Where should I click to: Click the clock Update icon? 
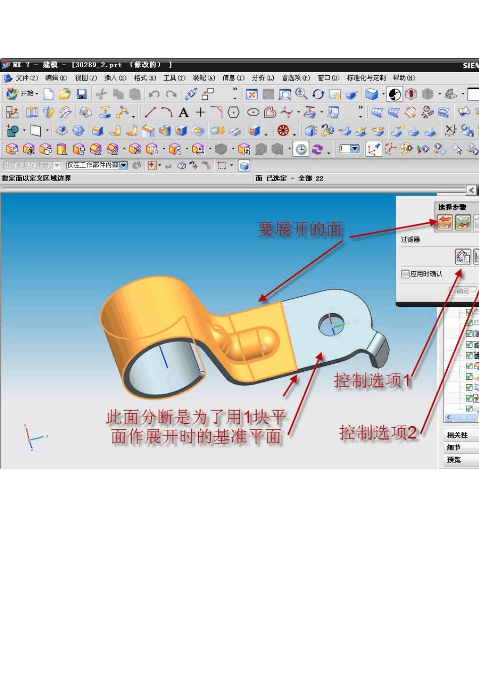click(x=301, y=149)
